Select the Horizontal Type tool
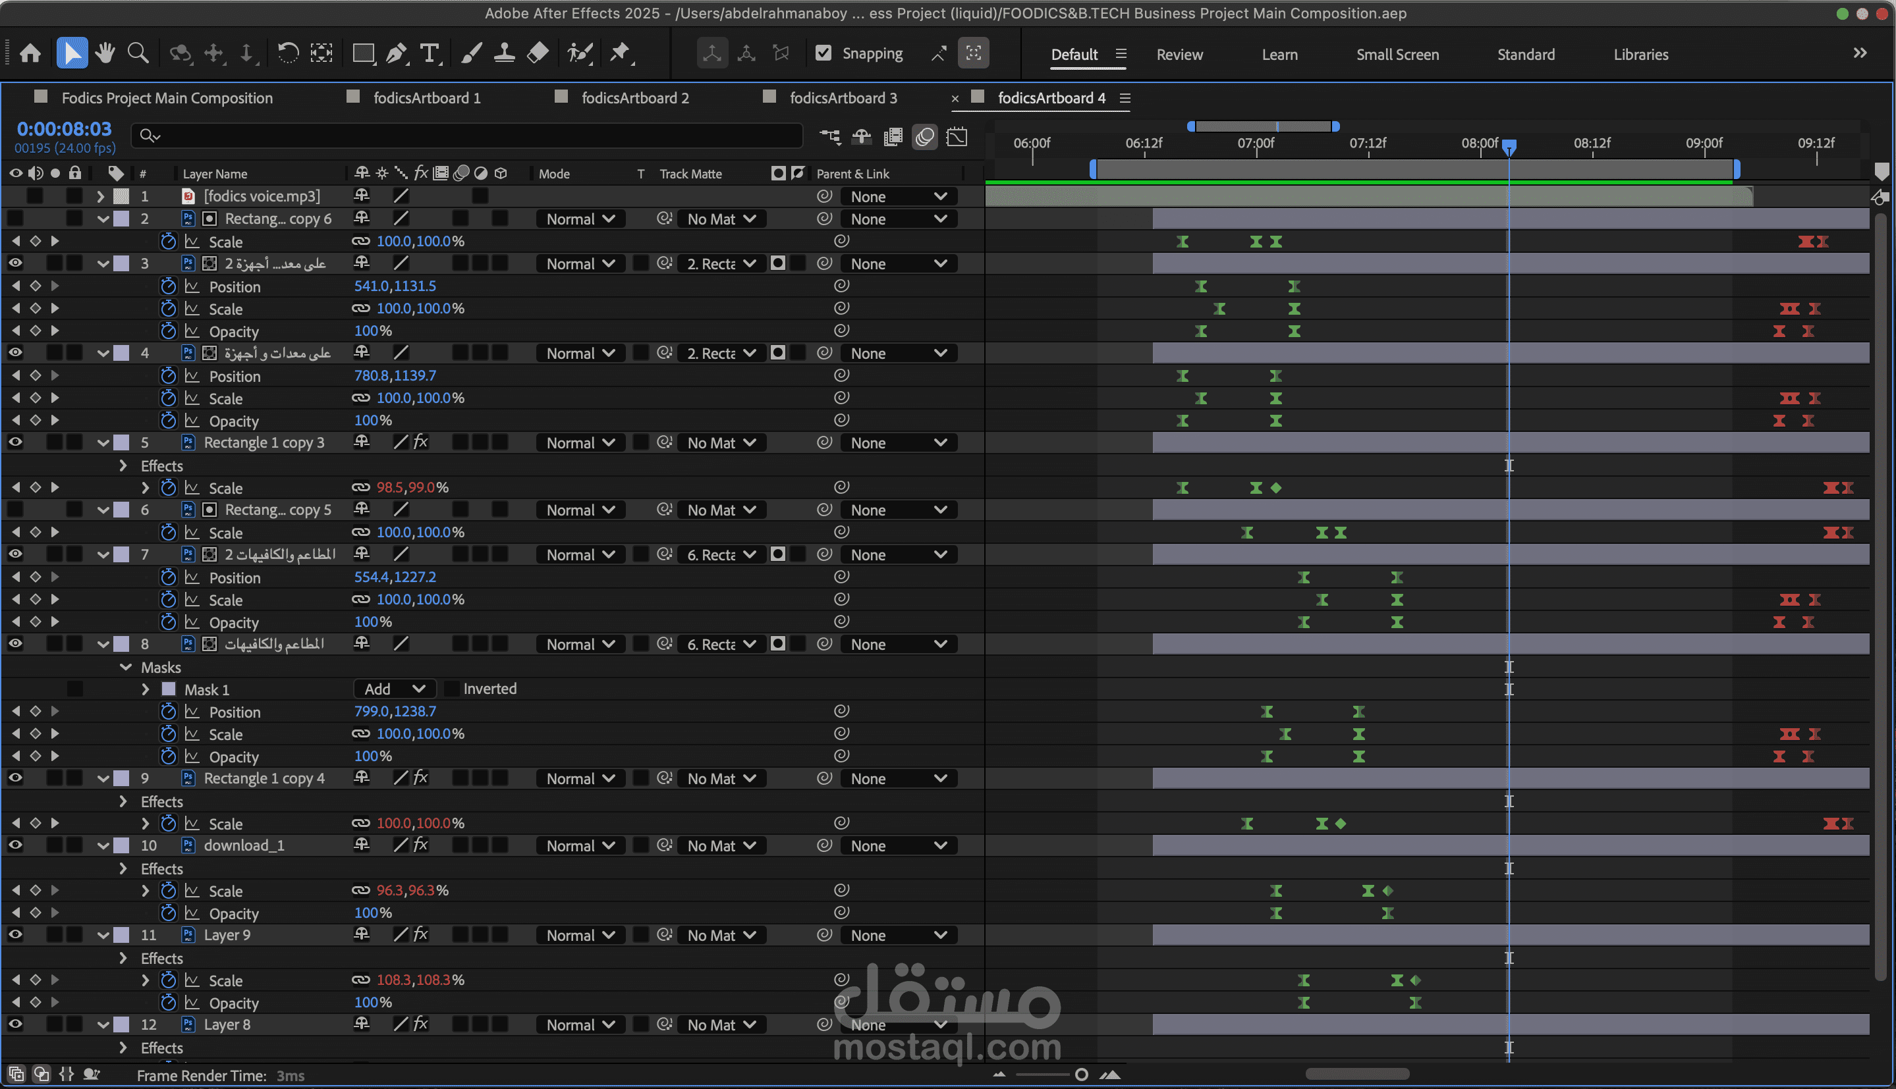Screen dimensions: 1896x1089 (x=430, y=53)
